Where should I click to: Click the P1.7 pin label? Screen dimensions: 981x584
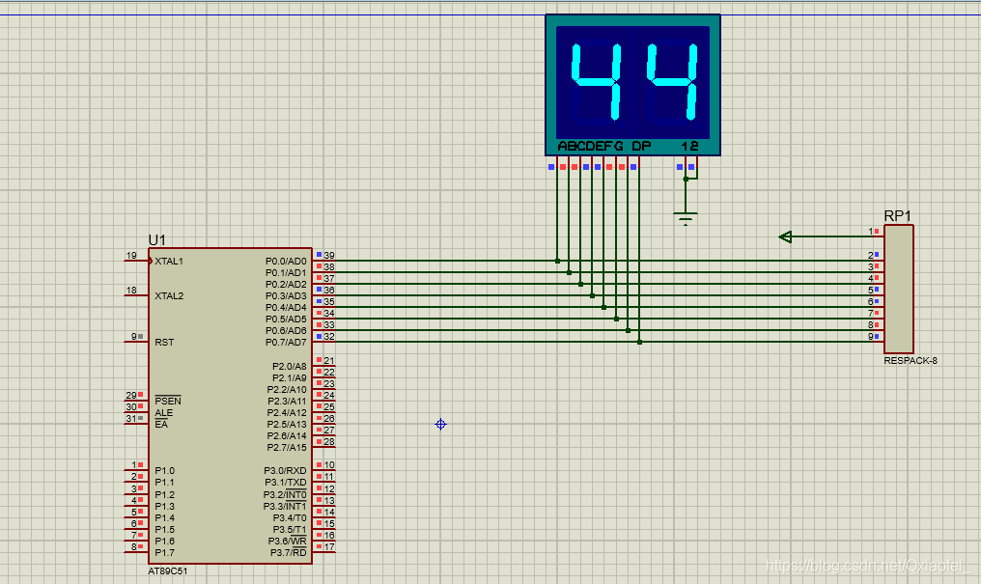pos(164,553)
